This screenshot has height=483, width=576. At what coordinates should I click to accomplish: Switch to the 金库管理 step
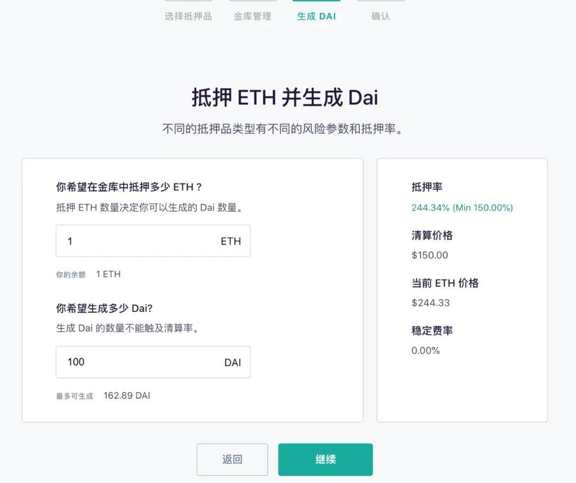[x=252, y=17]
